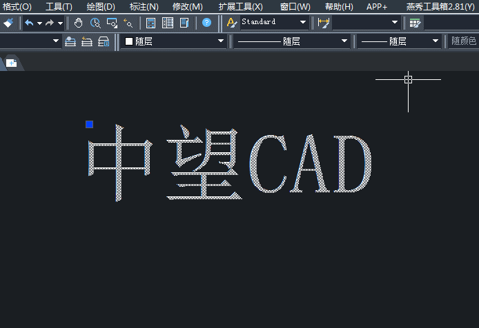Click the Table Style icon

tap(414, 23)
